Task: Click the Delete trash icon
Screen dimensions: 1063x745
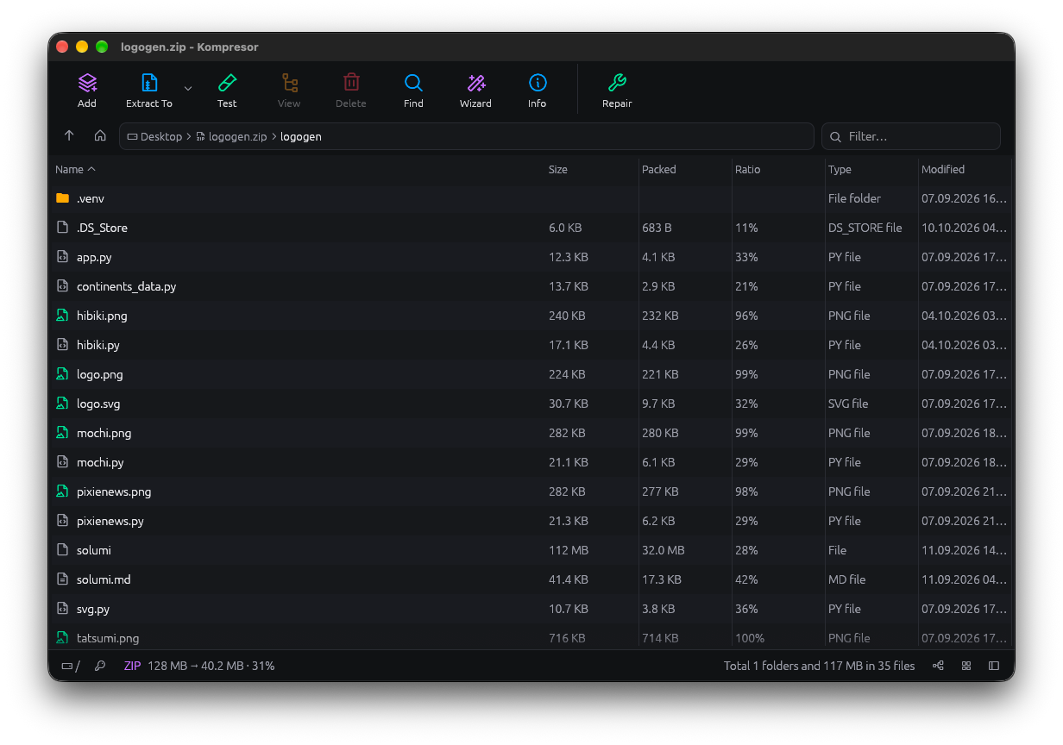Action: (351, 83)
